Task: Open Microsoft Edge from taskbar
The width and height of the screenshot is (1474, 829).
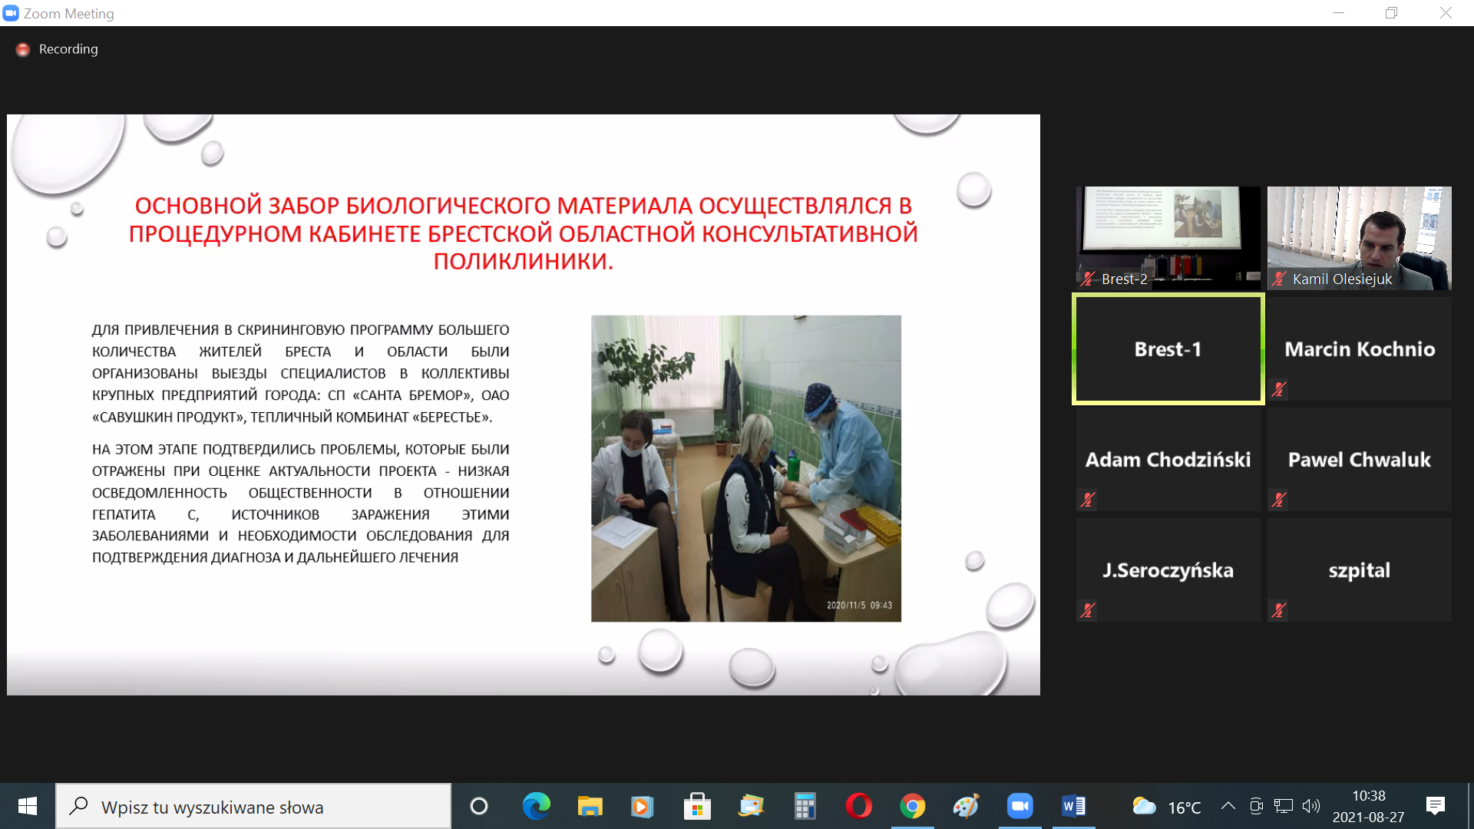Action: (x=536, y=806)
